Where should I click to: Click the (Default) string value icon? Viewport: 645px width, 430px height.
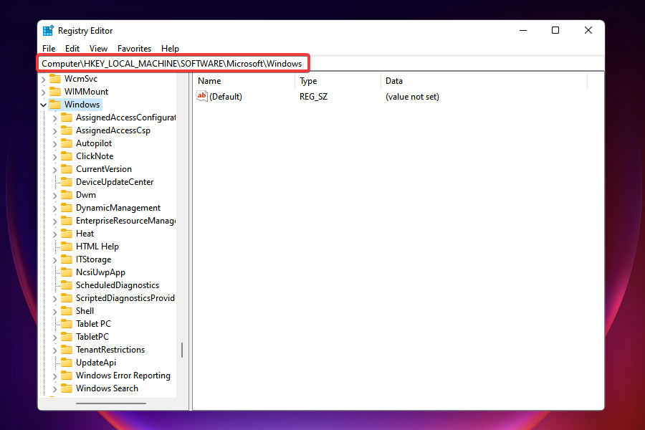point(202,96)
